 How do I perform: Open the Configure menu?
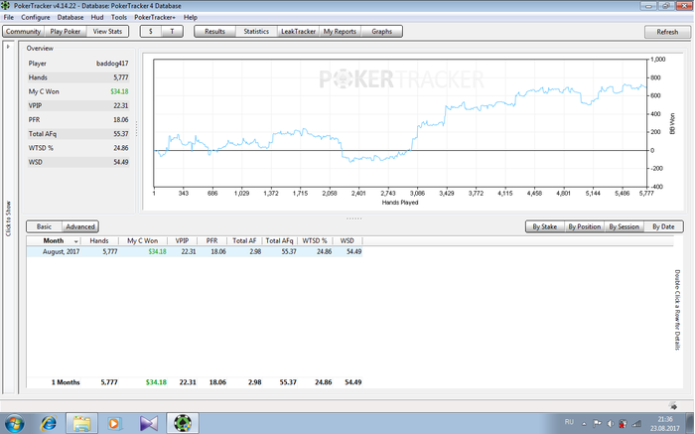(x=36, y=17)
